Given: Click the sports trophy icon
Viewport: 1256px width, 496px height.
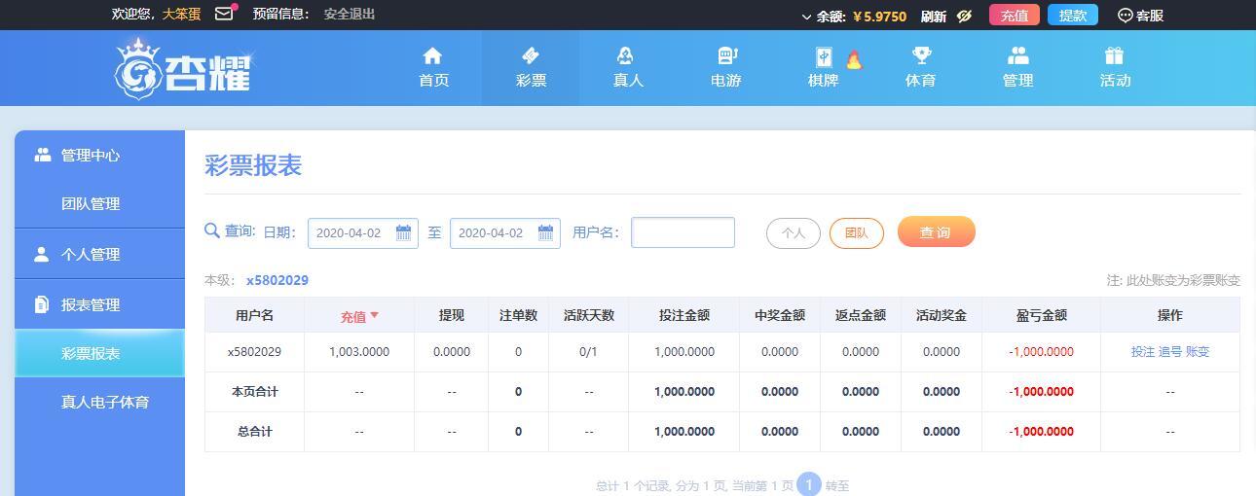Looking at the screenshot, I should point(920,55).
